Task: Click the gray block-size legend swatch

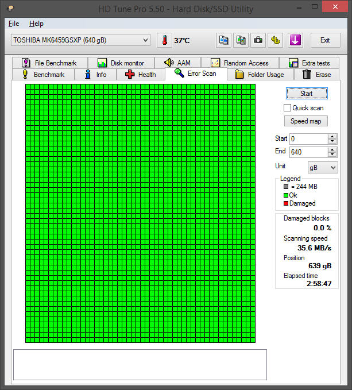Action: pyautogui.click(x=286, y=187)
